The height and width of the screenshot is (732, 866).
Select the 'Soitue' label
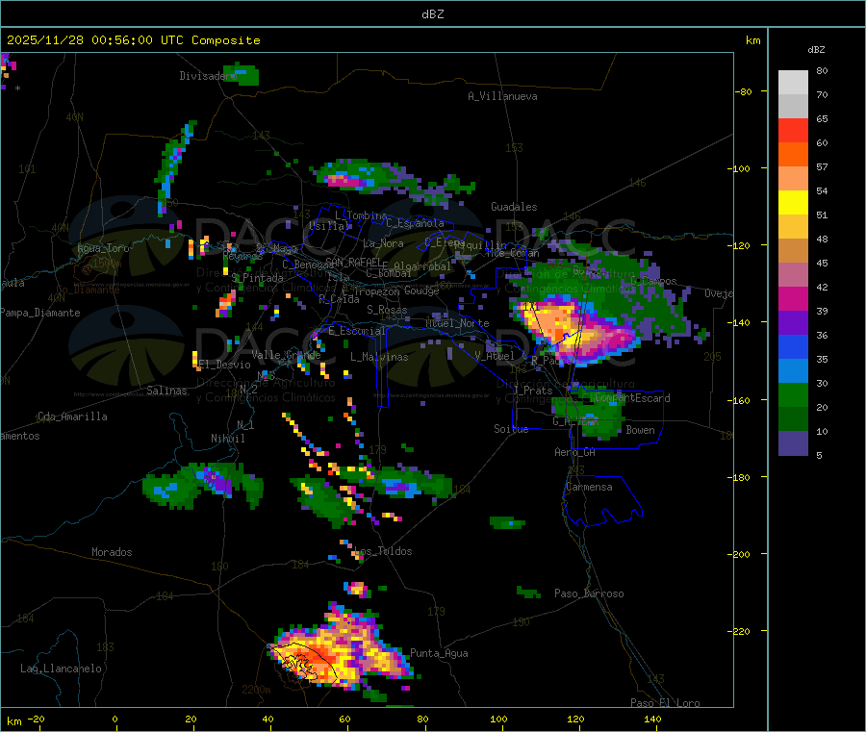tap(511, 429)
